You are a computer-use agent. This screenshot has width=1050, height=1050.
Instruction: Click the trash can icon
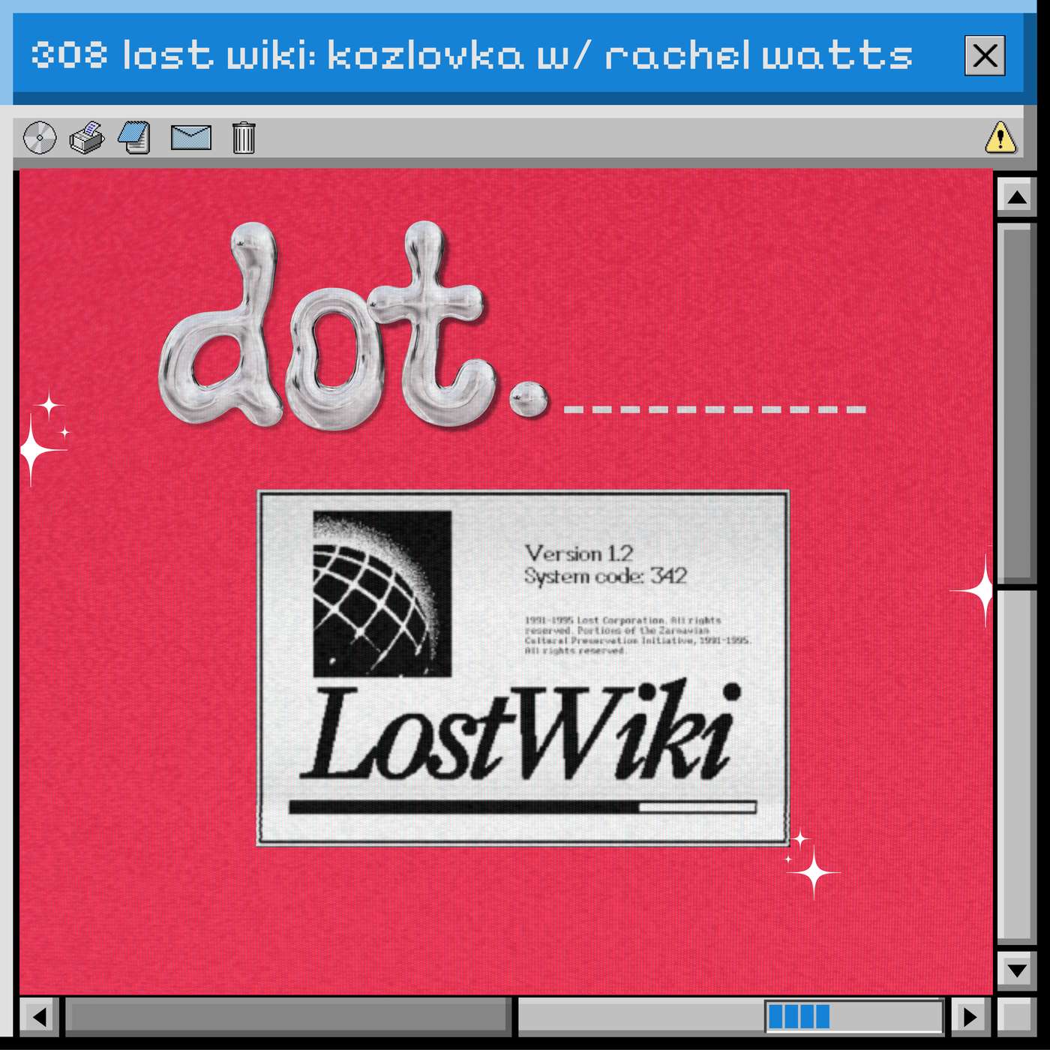click(244, 138)
